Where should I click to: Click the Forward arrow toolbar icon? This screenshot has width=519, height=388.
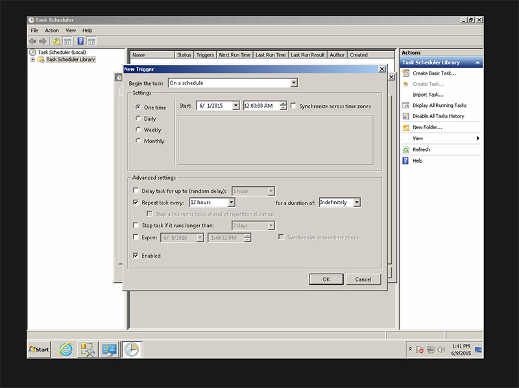click(x=43, y=41)
